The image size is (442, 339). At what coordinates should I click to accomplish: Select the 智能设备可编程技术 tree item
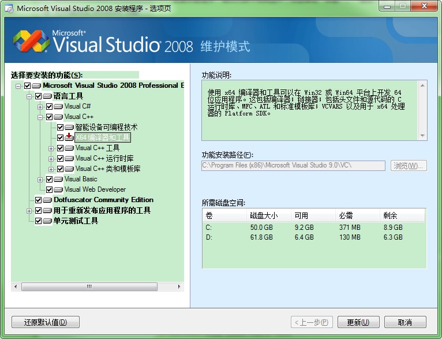click(x=106, y=127)
